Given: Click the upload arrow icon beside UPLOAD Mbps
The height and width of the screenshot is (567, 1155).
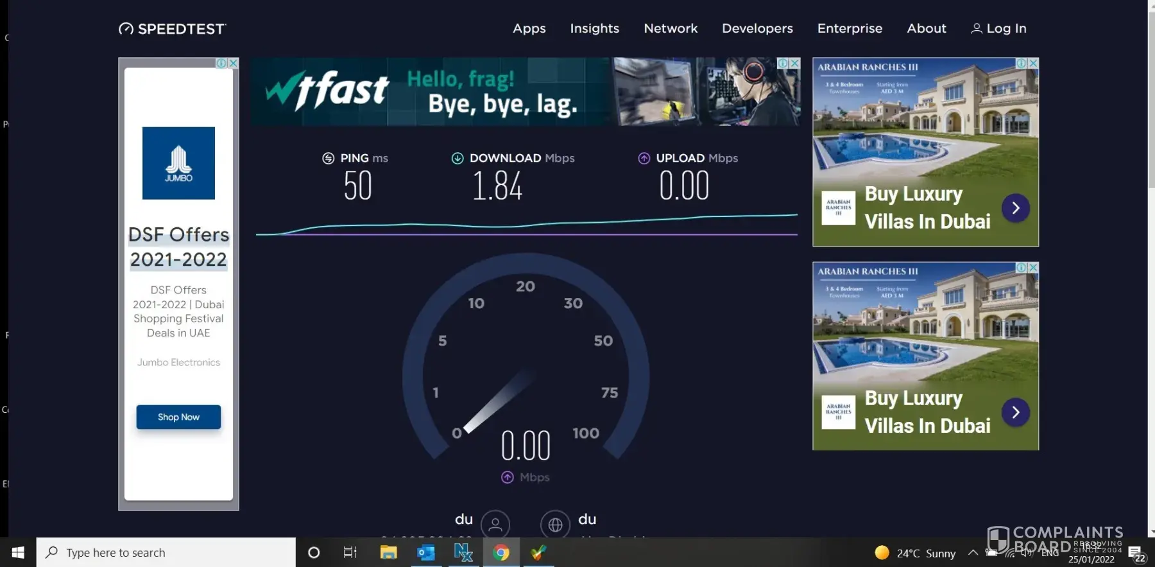Looking at the screenshot, I should pos(644,158).
